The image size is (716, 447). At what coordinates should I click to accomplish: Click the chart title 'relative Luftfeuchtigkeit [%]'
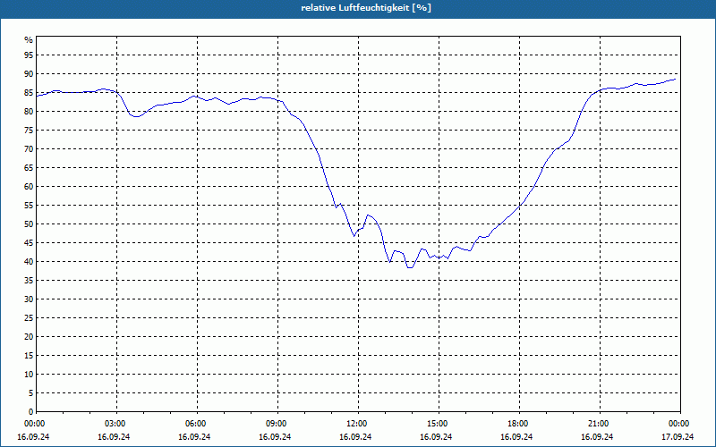pyautogui.click(x=366, y=8)
